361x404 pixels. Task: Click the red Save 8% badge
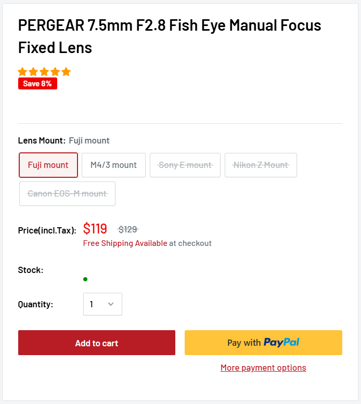(x=37, y=84)
